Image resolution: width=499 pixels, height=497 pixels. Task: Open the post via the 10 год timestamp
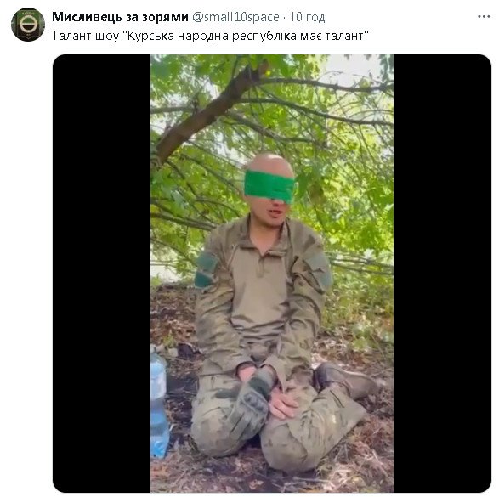307,17
